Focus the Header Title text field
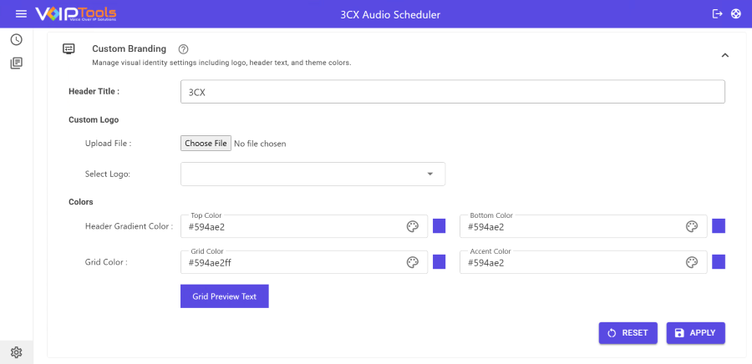752x364 pixels. (x=452, y=92)
